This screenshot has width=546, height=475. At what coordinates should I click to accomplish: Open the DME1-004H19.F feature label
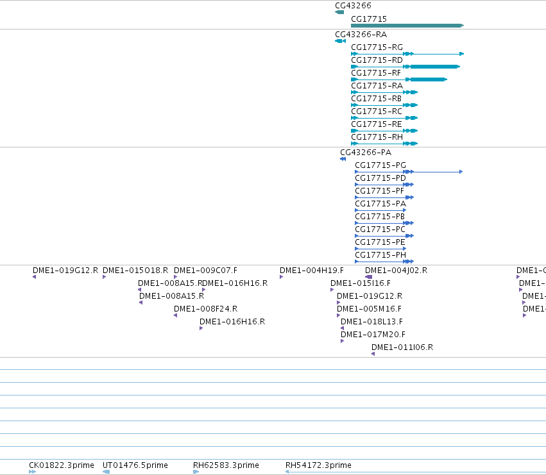pos(312,271)
